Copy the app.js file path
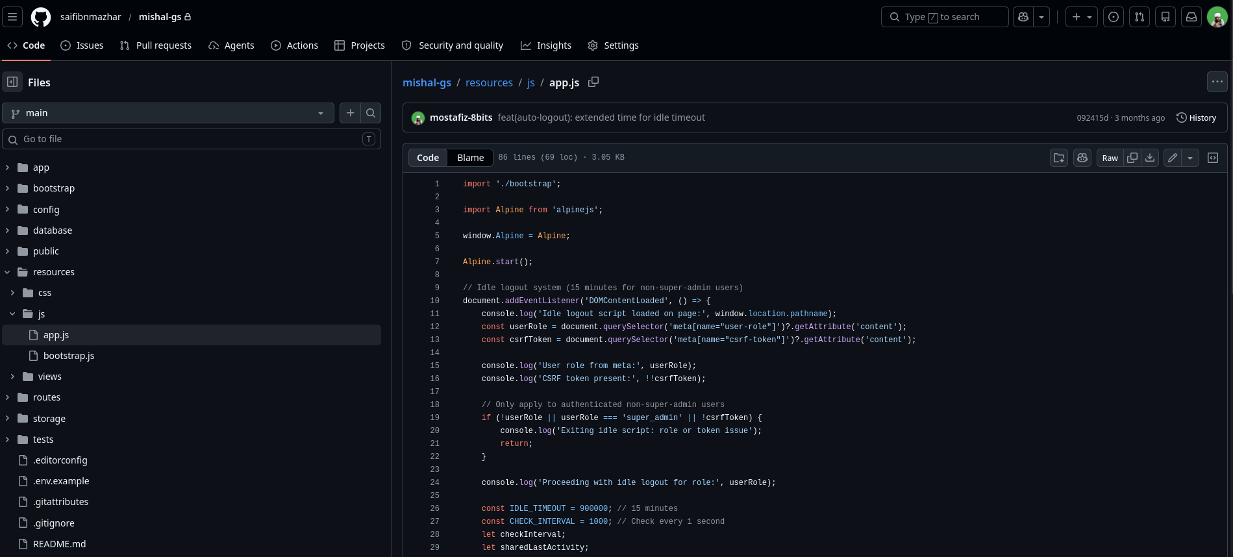 tap(593, 82)
